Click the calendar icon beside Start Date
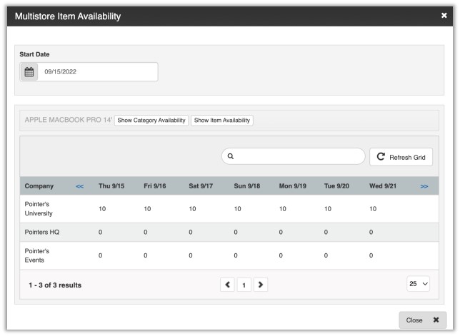This screenshot has height=336, width=460. tap(29, 72)
